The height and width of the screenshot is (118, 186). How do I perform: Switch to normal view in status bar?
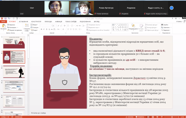148,117
